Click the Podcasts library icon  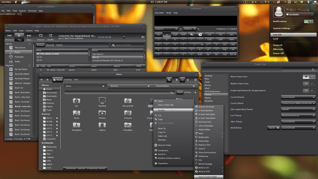tap(11, 57)
